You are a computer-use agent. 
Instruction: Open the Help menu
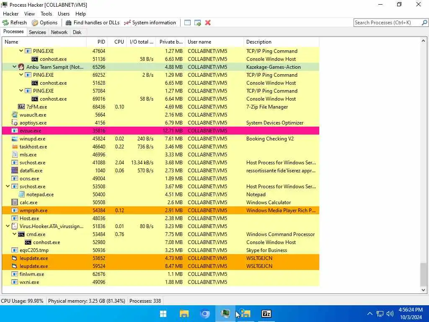coord(80,14)
